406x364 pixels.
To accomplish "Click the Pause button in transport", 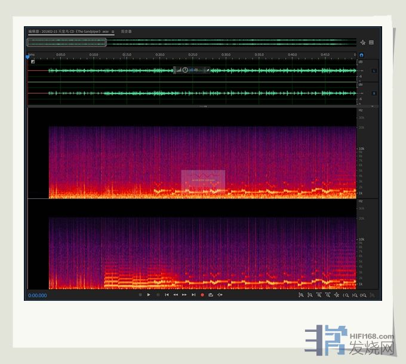I will pos(158,295).
